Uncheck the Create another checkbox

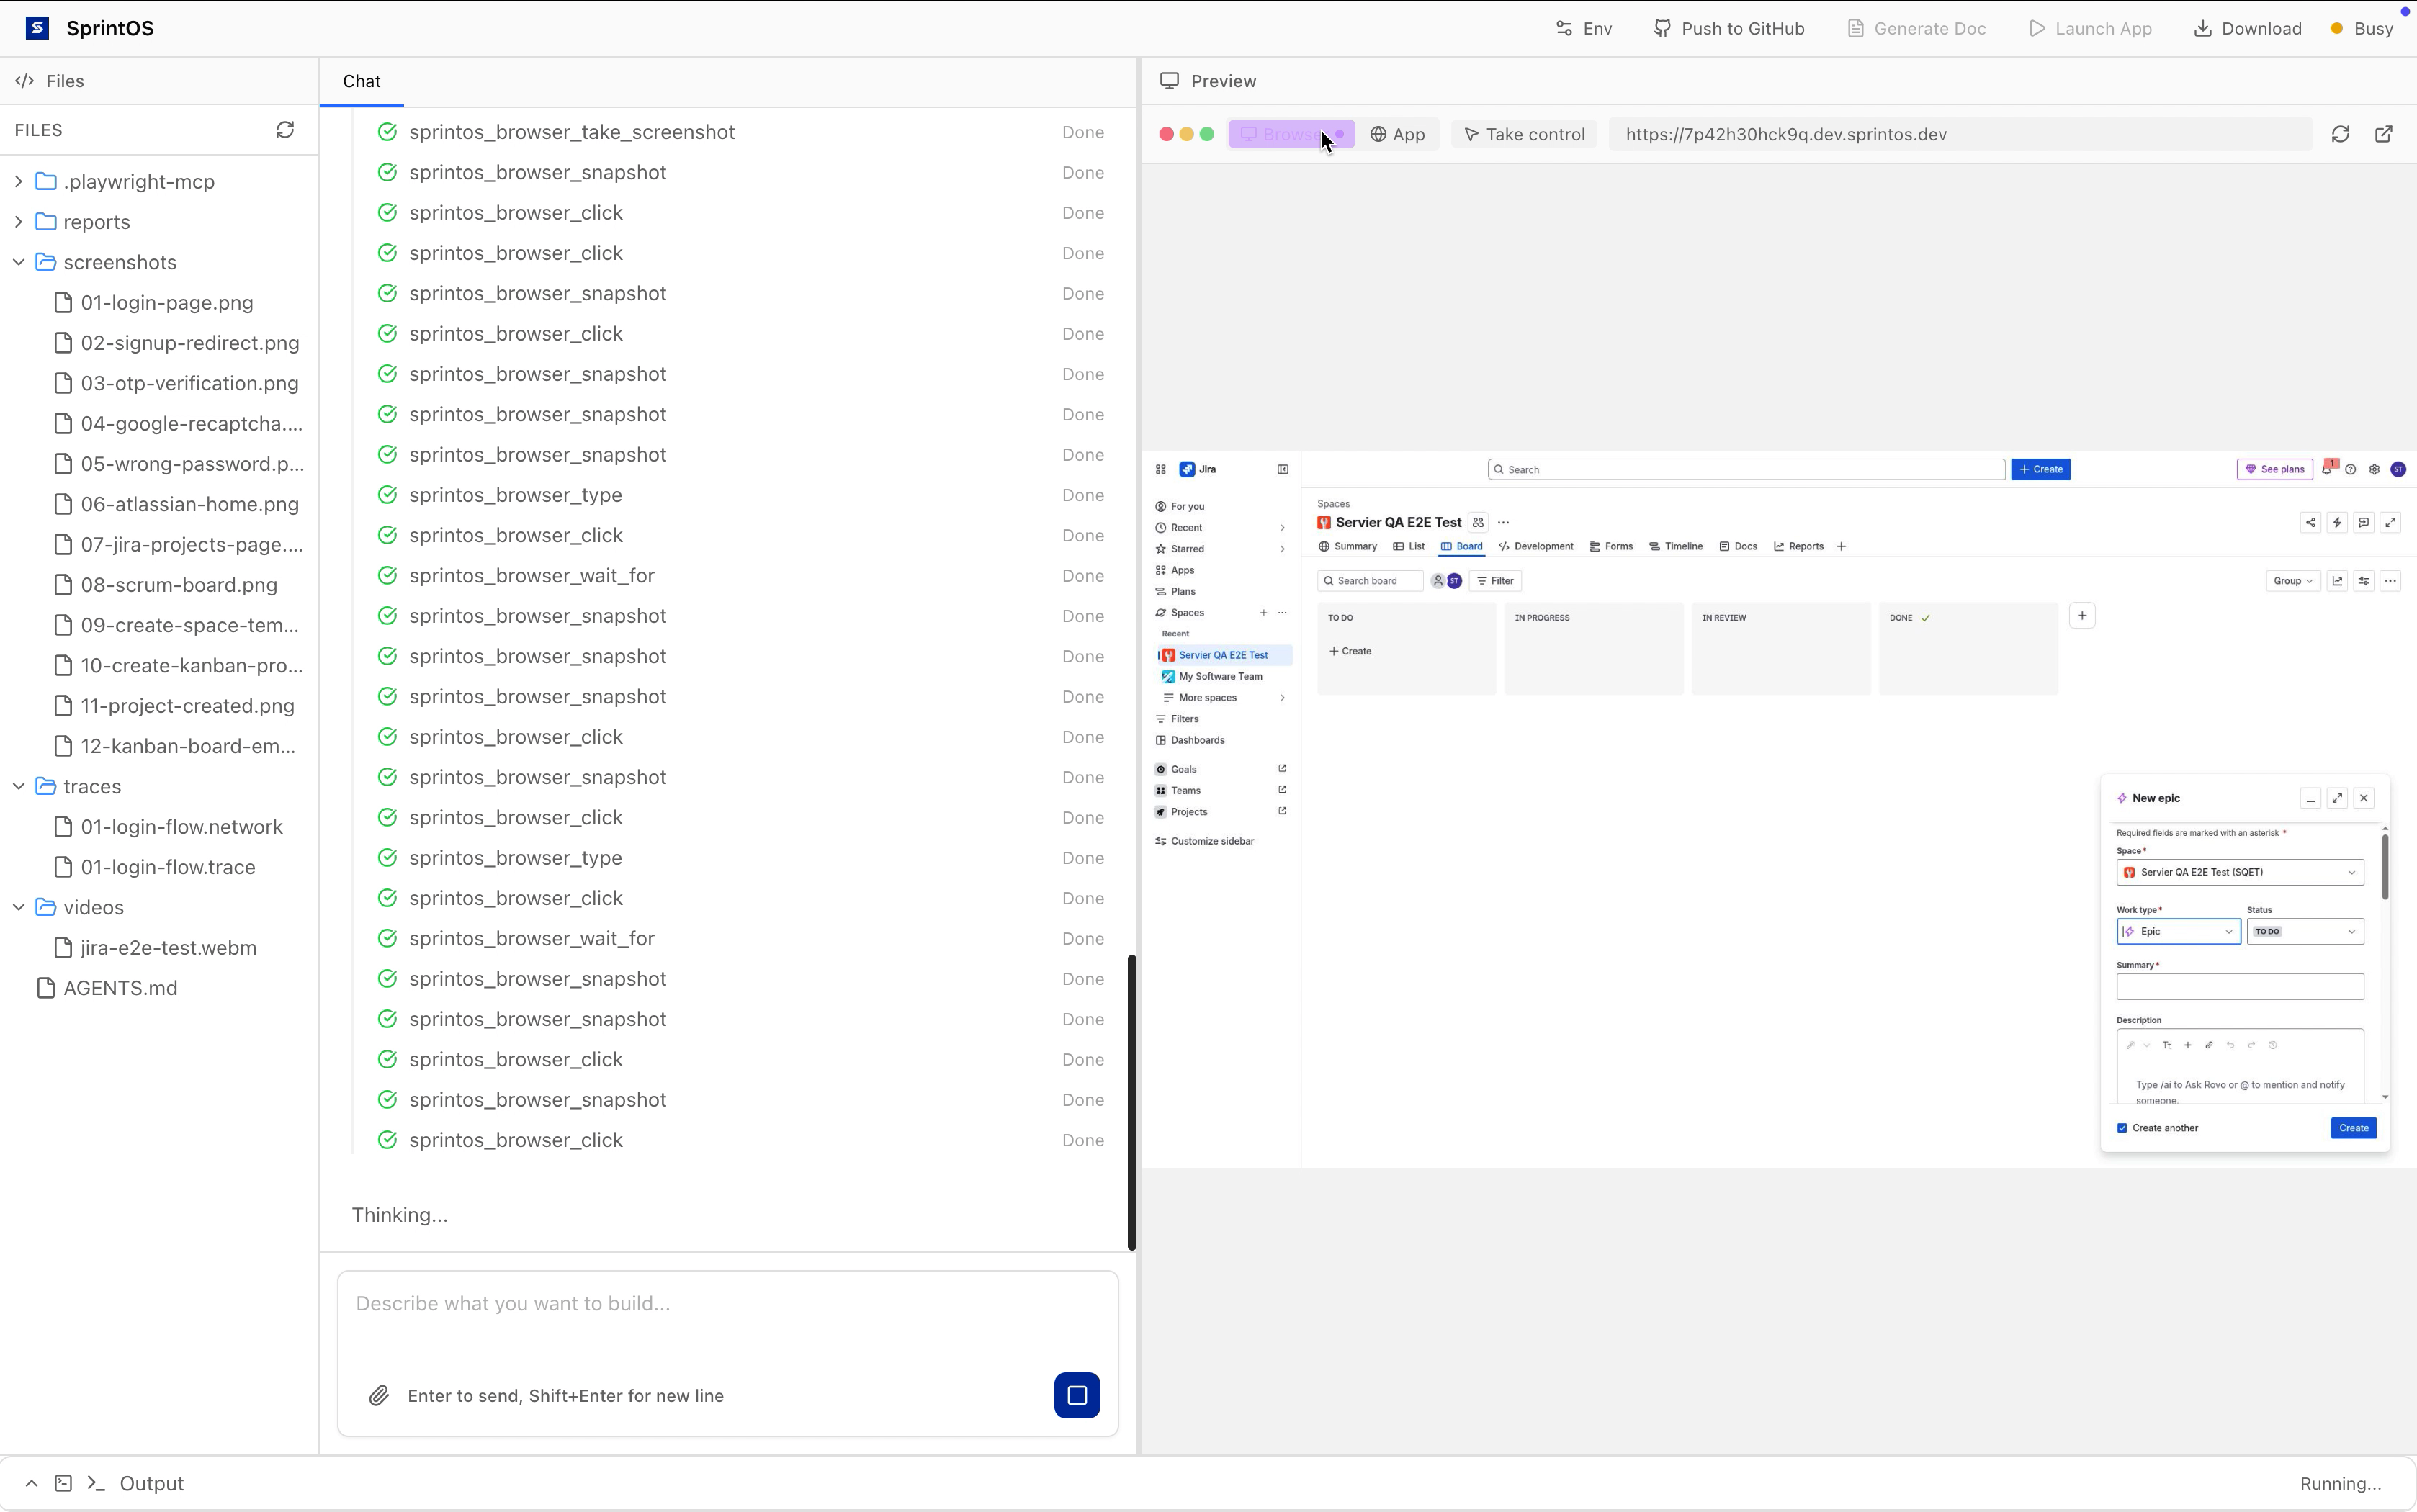click(2122, 1128)
